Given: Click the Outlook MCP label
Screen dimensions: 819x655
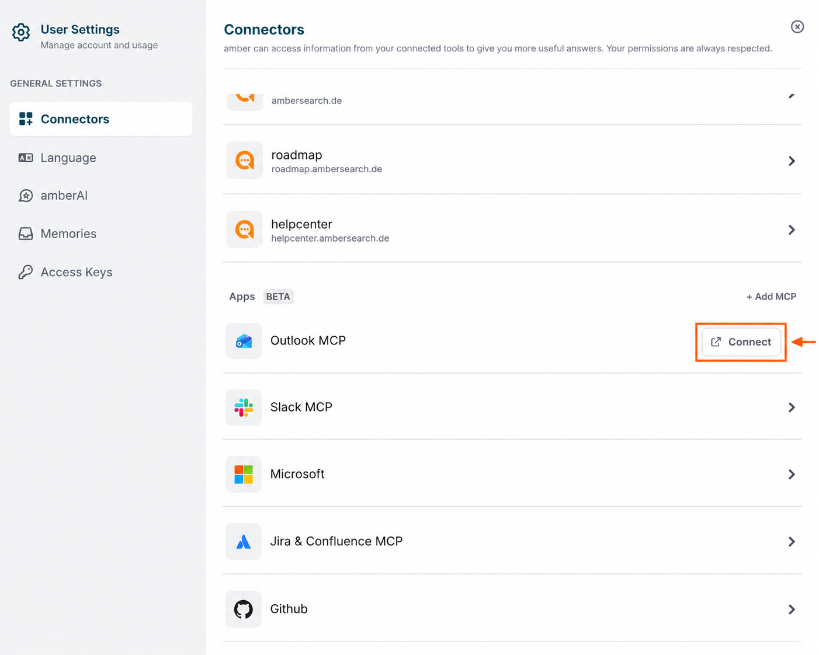Looking at the screenshot, I should pyautogui.click(x=308, y=340).
